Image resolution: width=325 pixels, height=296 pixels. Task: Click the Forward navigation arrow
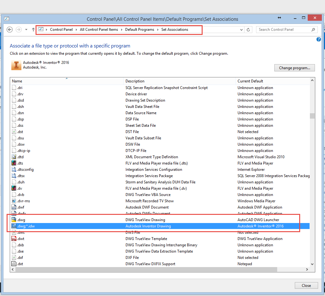[19, 30]
